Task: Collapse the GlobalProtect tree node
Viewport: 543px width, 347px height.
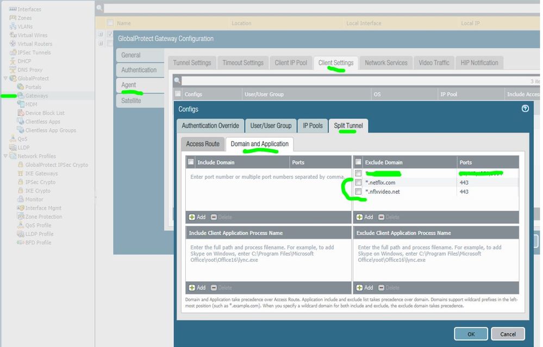Action: [x=5, y=78]
